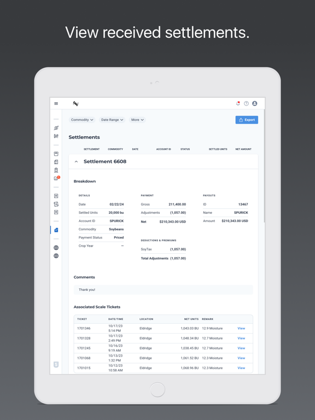This screenshot has height=420, width=315.
Task: Expand the Commodity filter dropdown
Action: pyautogui.click(x=82, y=120)
